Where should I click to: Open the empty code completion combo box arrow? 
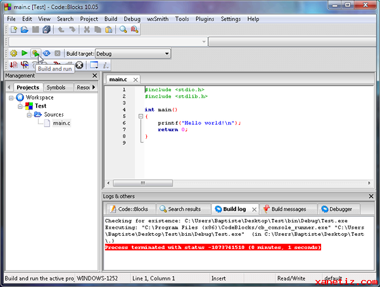[x=204, y=42]
